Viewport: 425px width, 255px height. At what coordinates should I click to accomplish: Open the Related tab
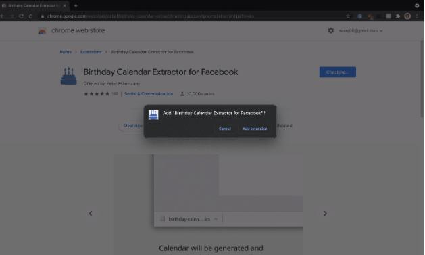pos(284,126)
